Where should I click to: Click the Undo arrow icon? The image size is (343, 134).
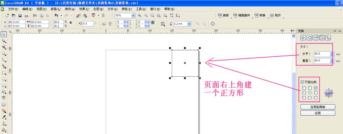pos(56,15)
